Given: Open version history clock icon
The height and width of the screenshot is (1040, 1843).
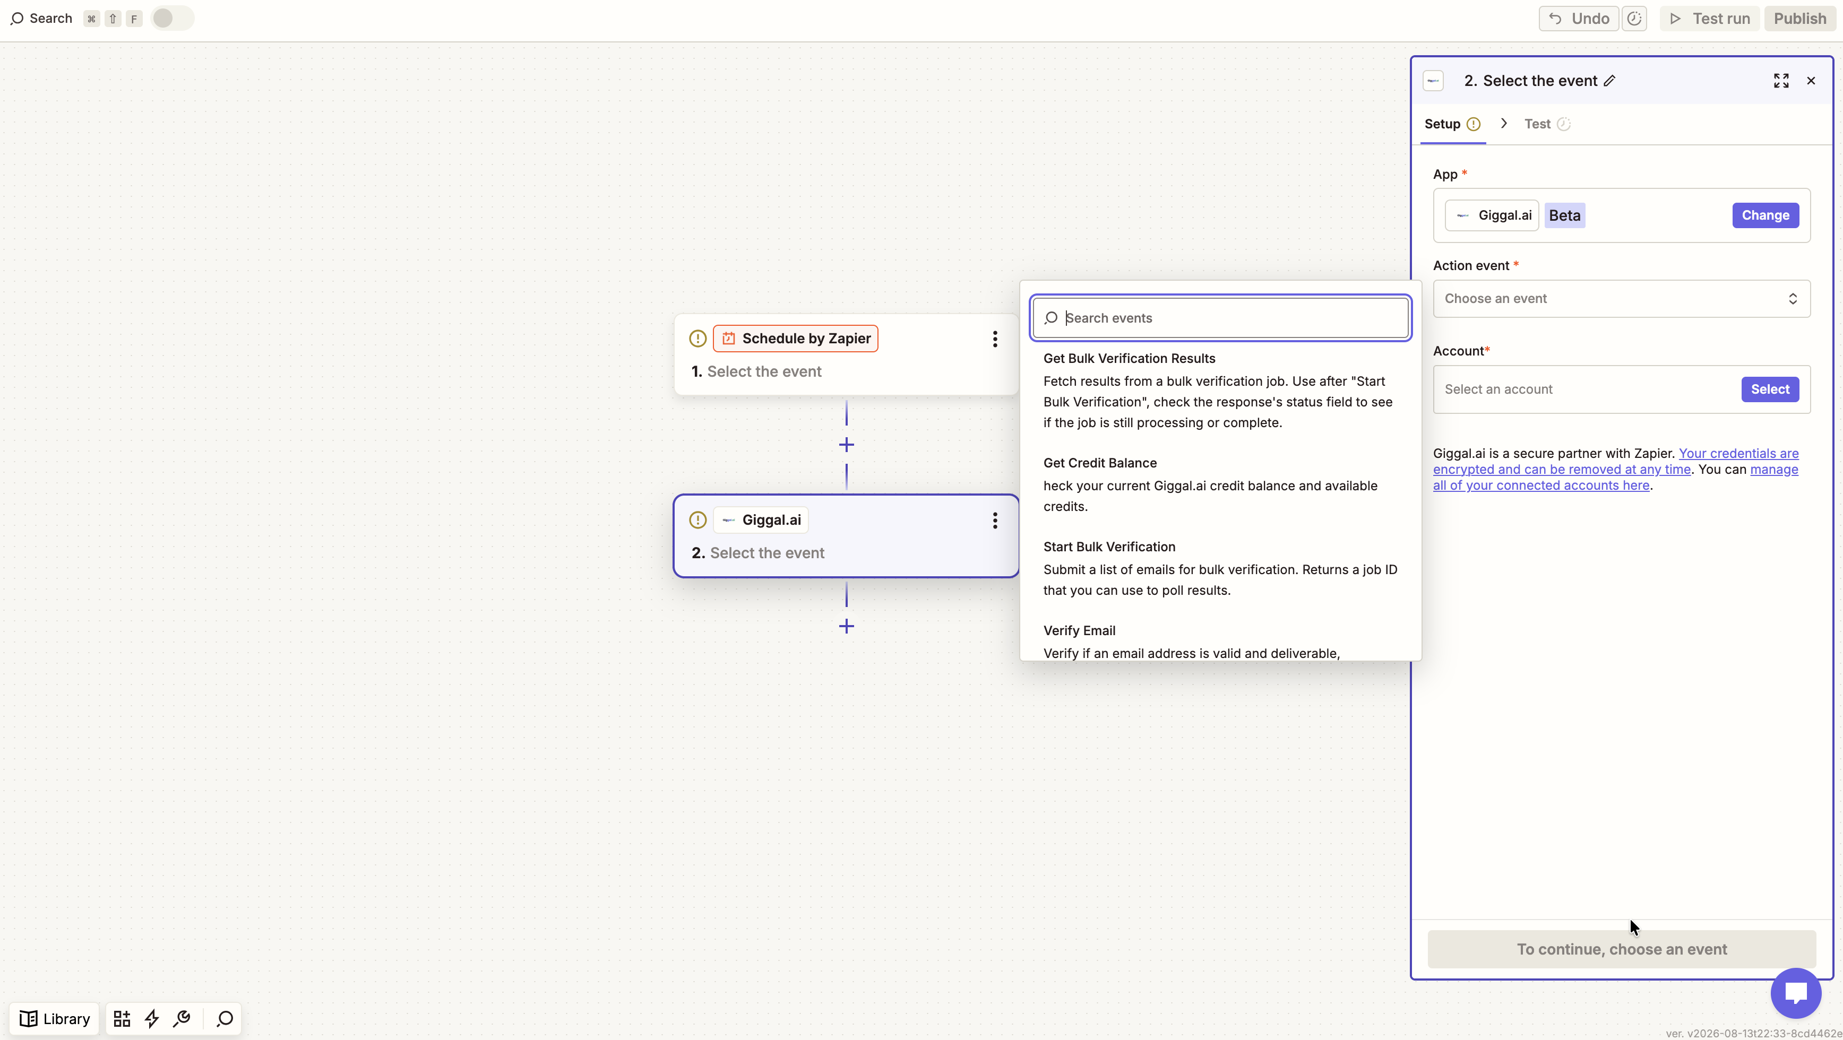Looking at the screenshot, I should pyautogui.click(x=1634, y=19).
